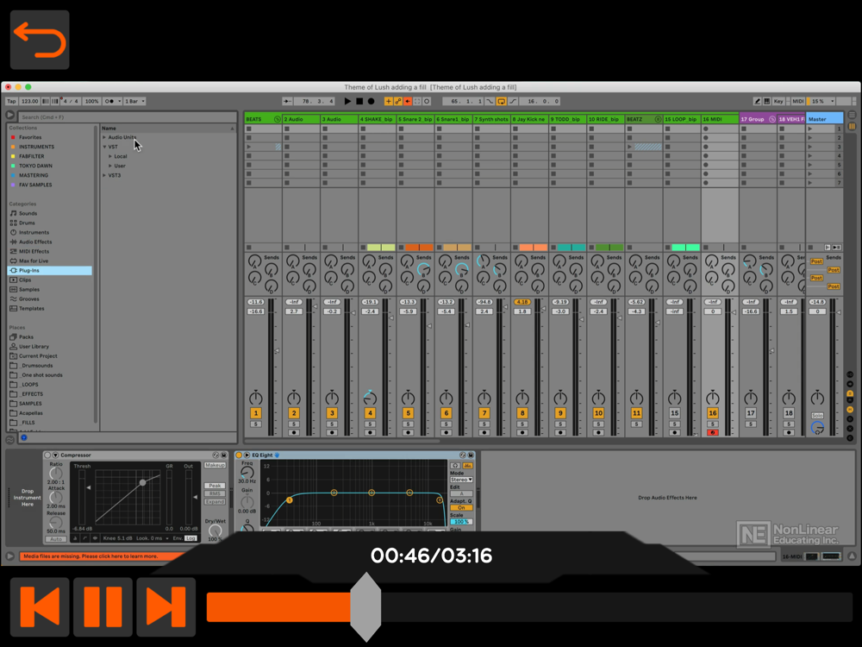Click the re-enable automation arrow button
The image size is (862, 647).
tap(408, 101)
